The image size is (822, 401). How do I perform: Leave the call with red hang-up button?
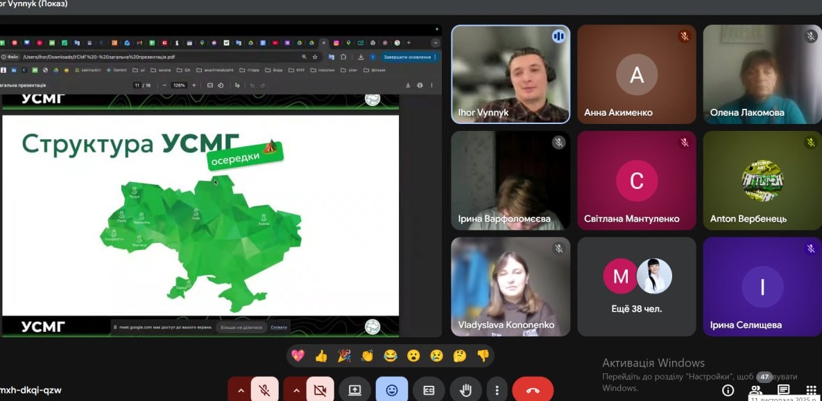click(x=533, y=390)
